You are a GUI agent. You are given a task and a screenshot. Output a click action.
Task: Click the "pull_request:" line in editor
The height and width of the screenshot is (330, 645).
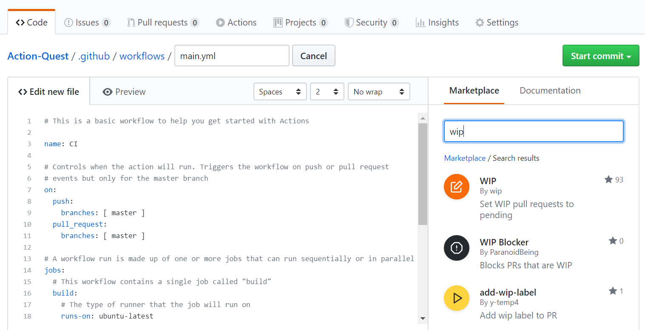tap(80, 224)
